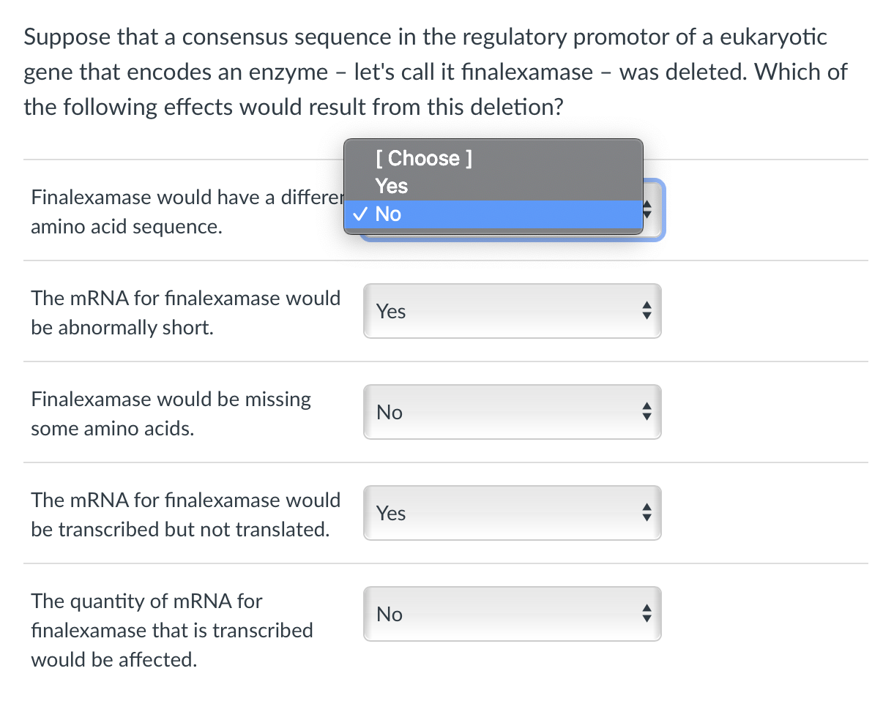This screenshot has height=701, width=883.
Task: Click the arrow icon on the 'missing amino acids' dropdown
Action: pyautogui.click(x=647, y=412)
